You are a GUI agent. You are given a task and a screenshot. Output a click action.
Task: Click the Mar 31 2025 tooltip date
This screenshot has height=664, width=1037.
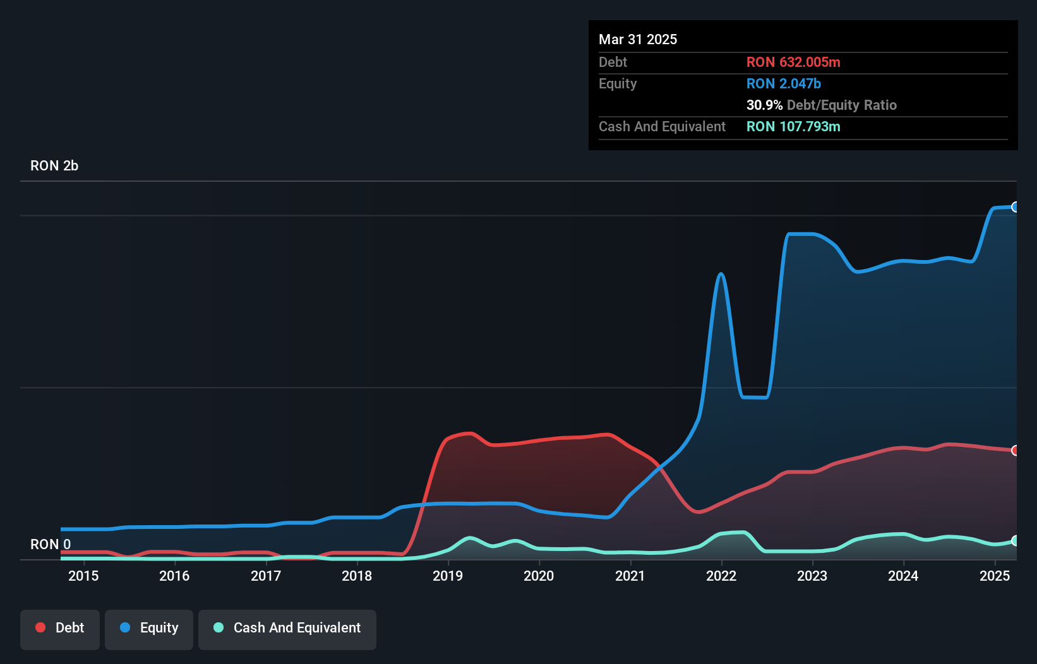638,40
